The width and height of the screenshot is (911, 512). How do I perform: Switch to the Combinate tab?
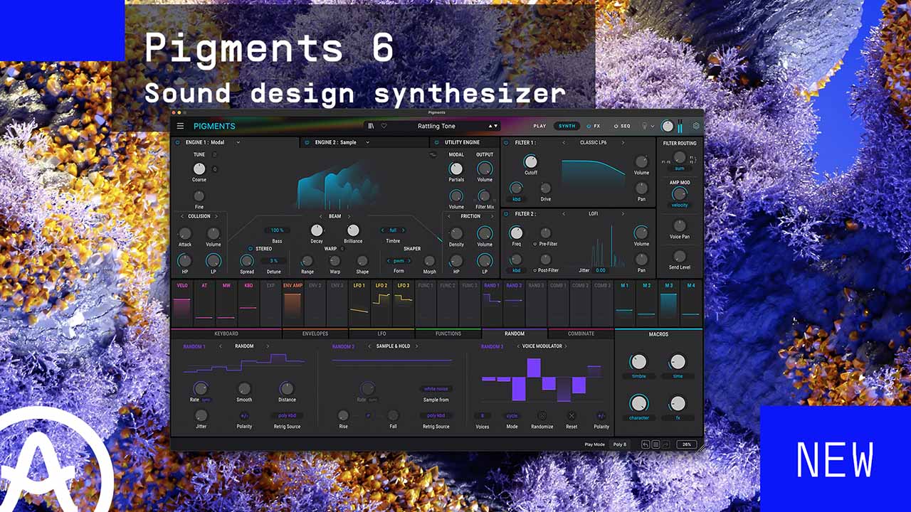click(x=581, y=334)
